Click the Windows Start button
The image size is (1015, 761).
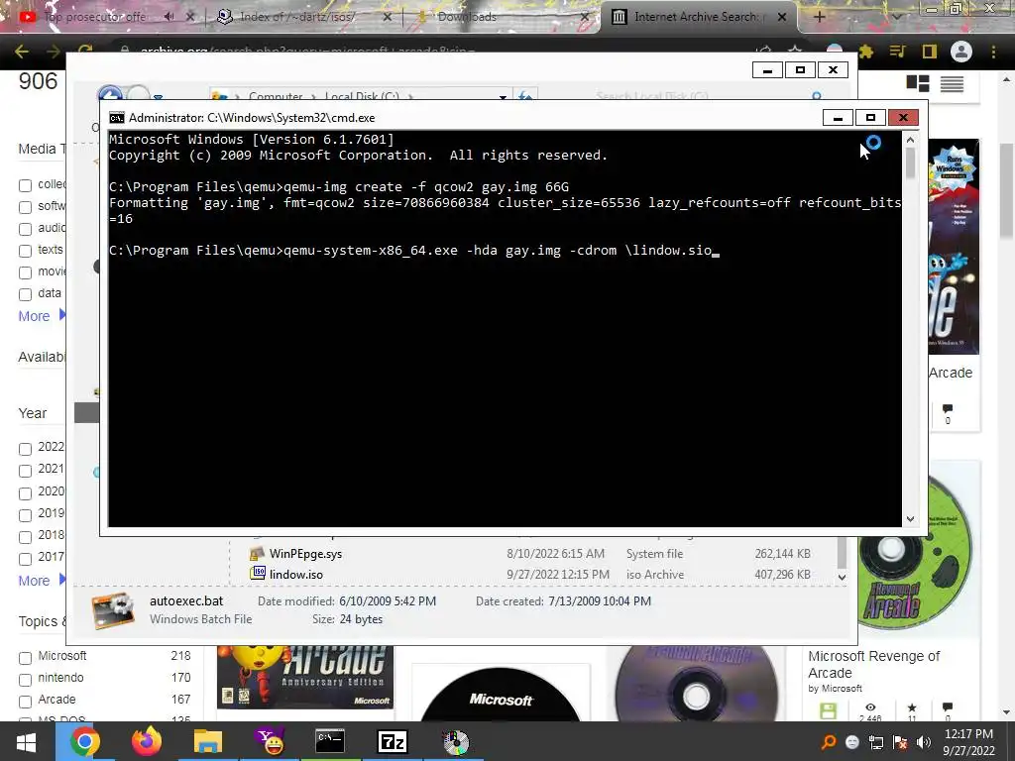point(27,741)
